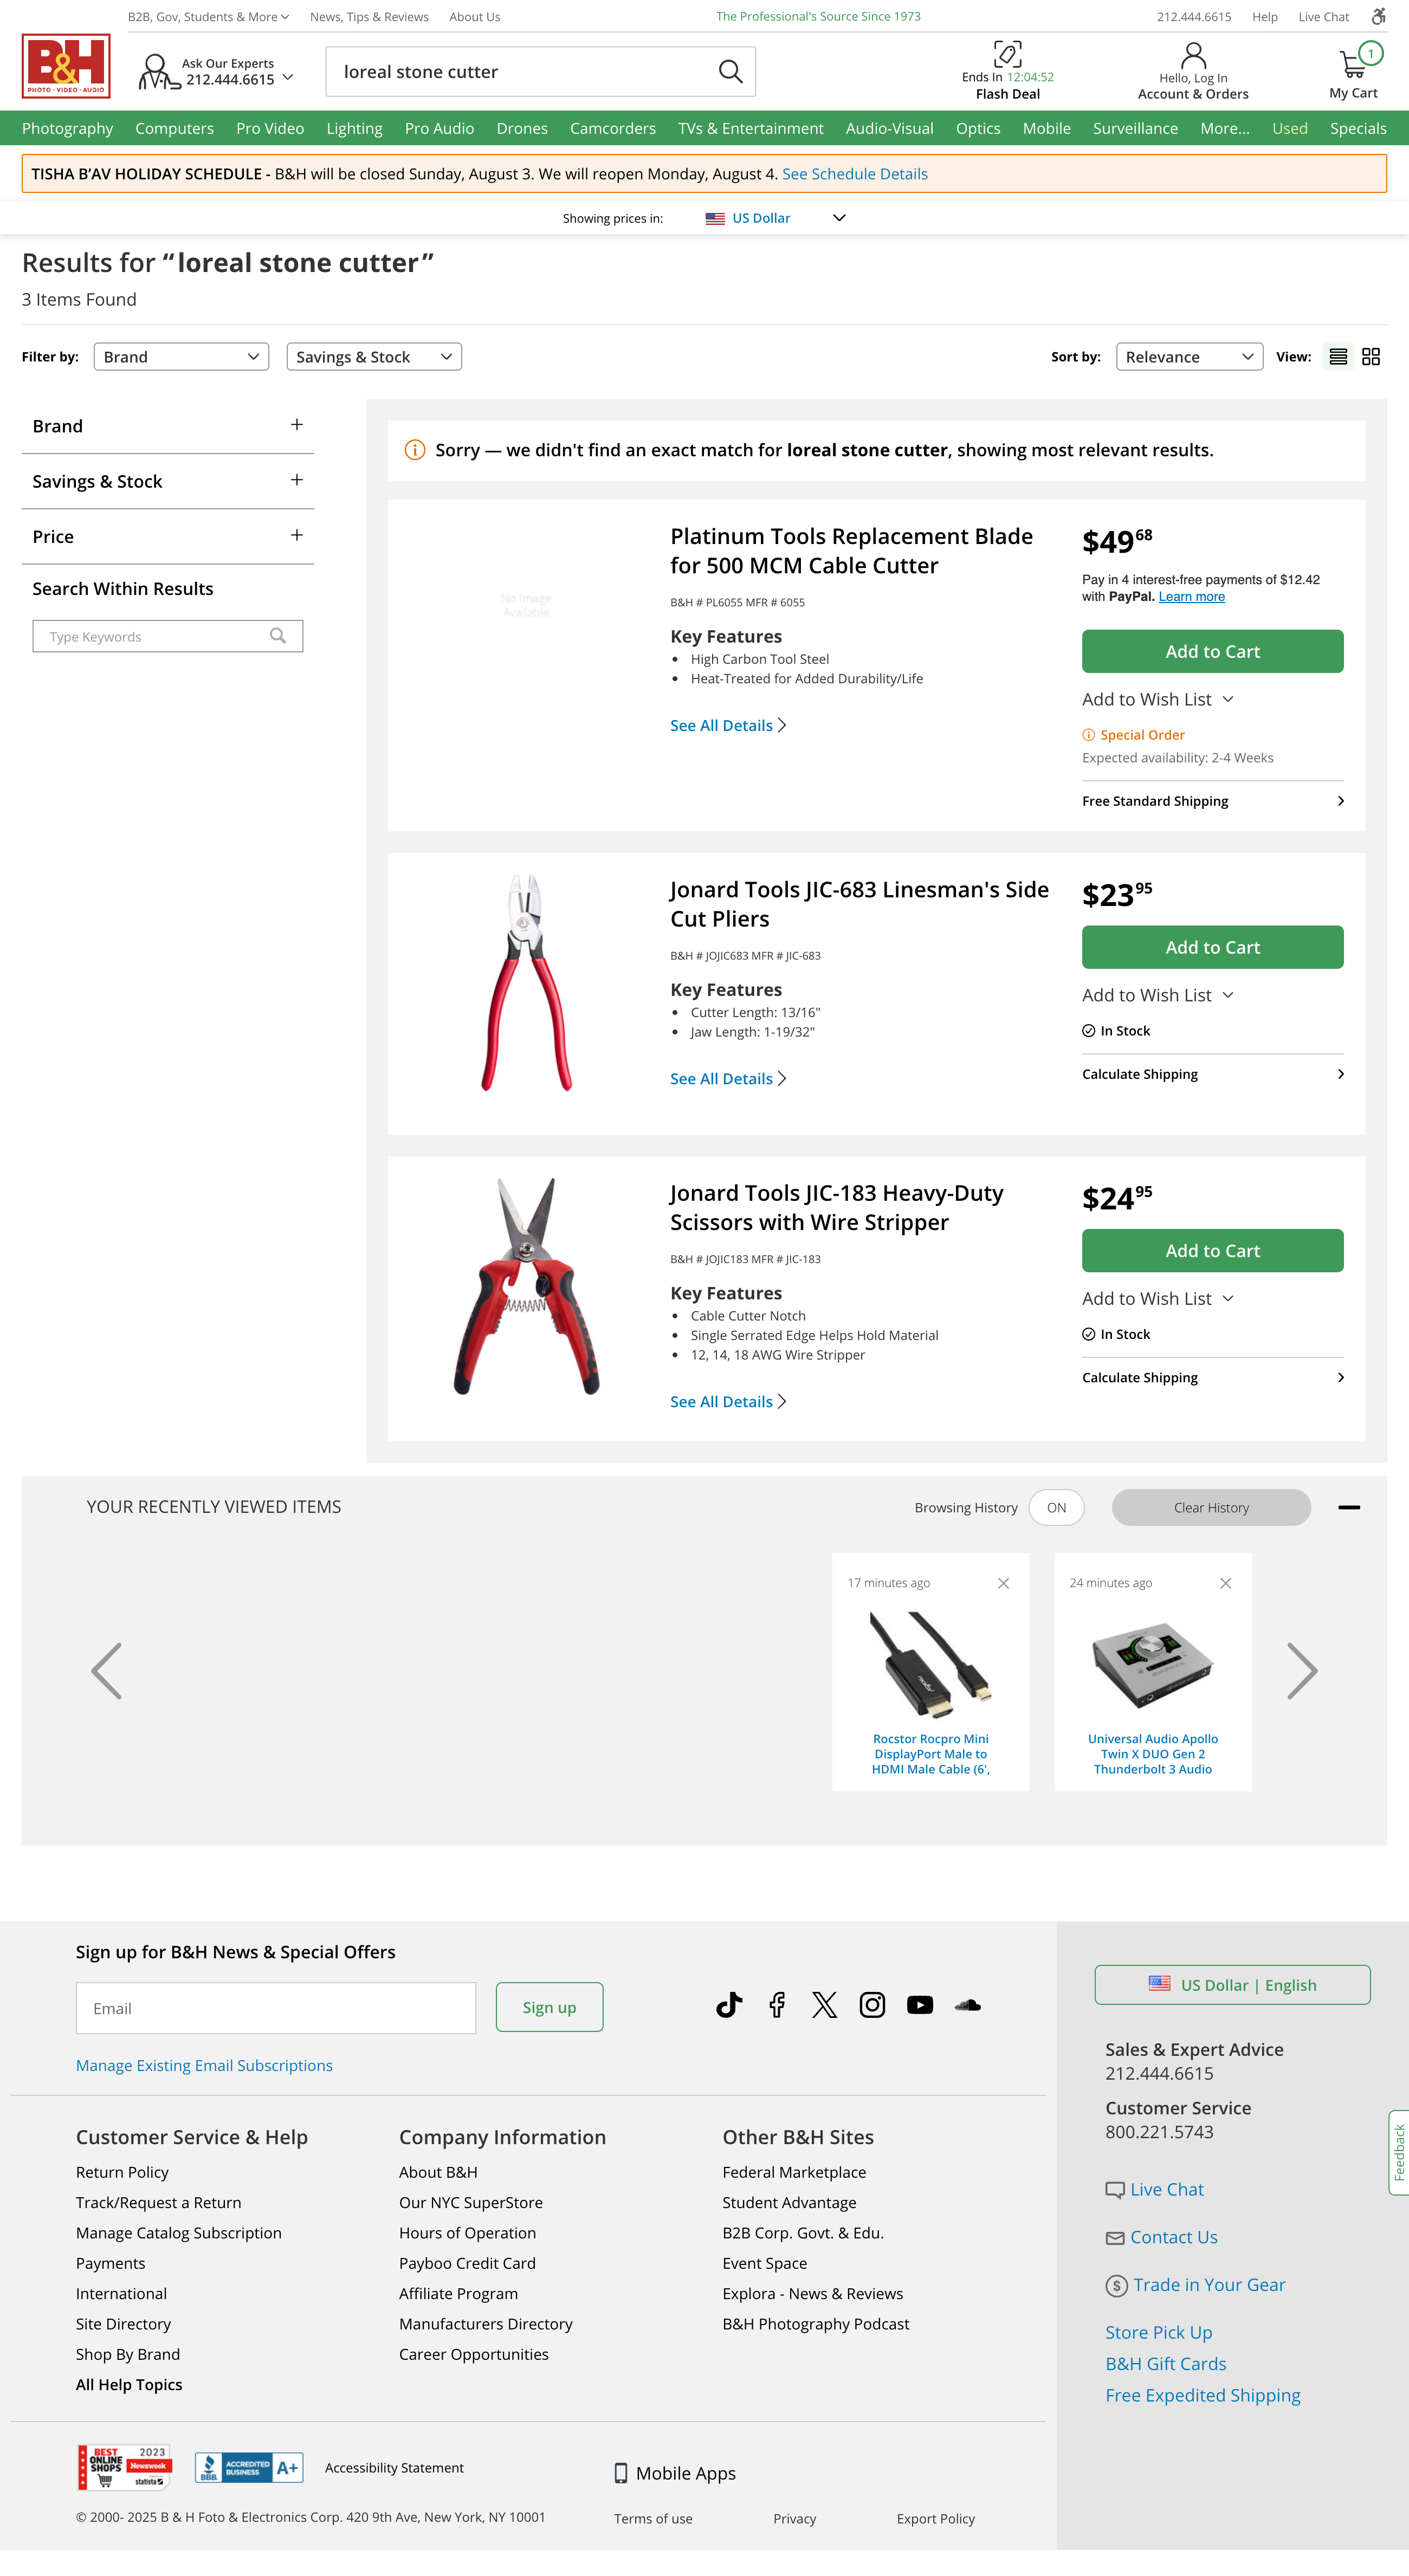Open B&H TikTok page icon
Image resolution: width=1409 pixels, height=2576 pixels.
coord(729,2004)
